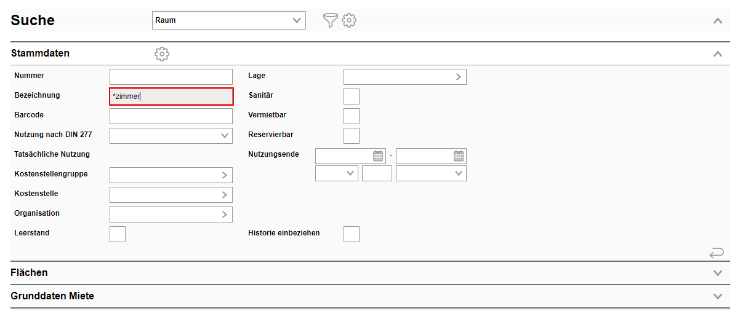Open search settings gear beside the funnel

350,20
